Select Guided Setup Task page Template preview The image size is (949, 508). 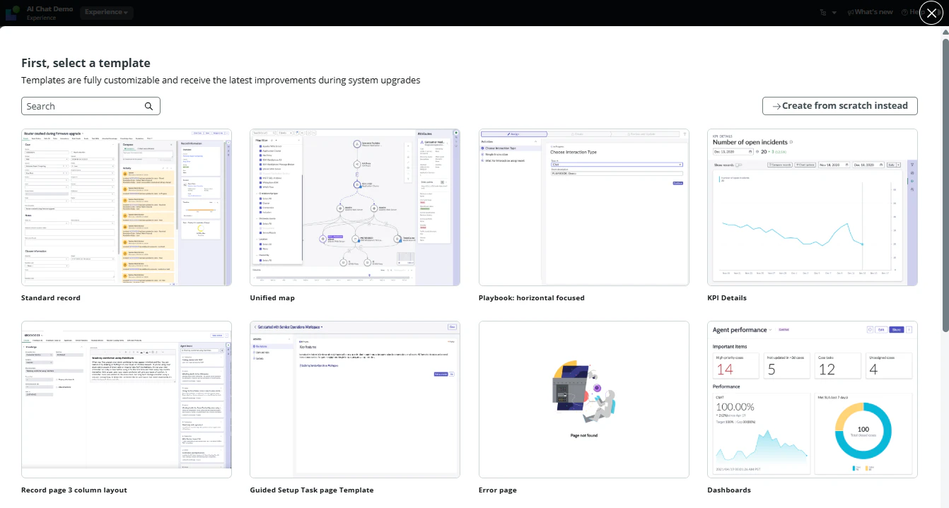355,399
